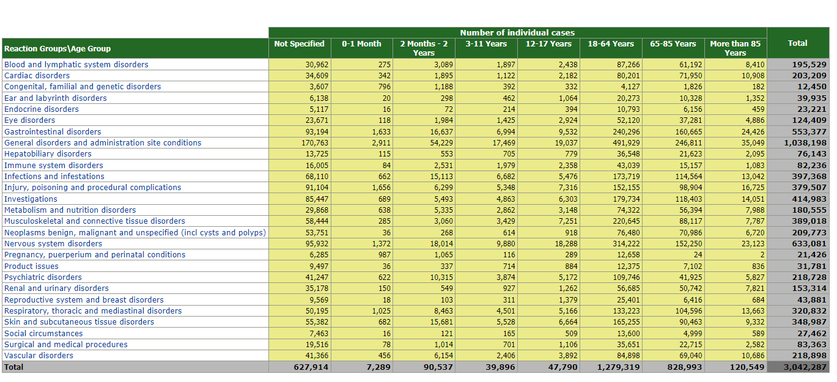The width and height of the screenshot is (837, 382).
Task: Click the Investigations reaction group link
Action: pyautogui.click(x=31, y=199)
